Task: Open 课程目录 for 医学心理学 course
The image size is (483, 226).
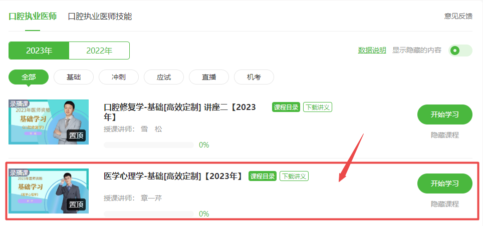Action: click(x=263, y=176)
